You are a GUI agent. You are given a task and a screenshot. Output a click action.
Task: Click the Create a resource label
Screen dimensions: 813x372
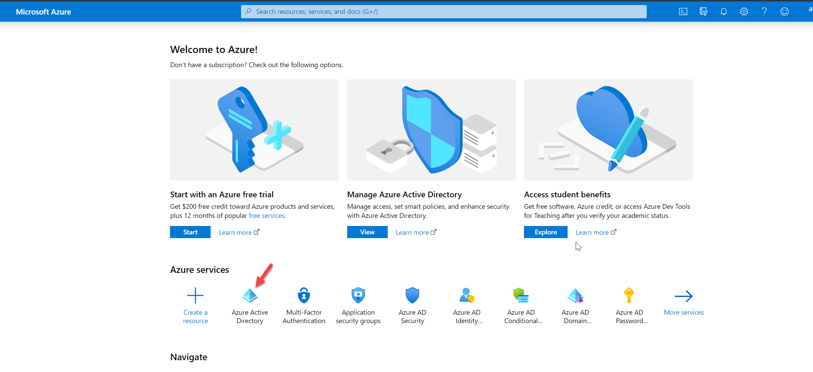(195, 317)
